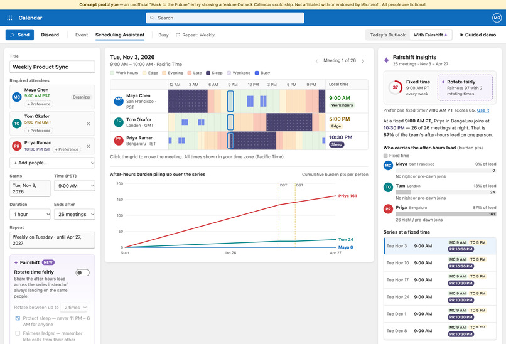Click the Use it link
The width and height of the screenshot is (506, 344).
[x=483, y=110]
